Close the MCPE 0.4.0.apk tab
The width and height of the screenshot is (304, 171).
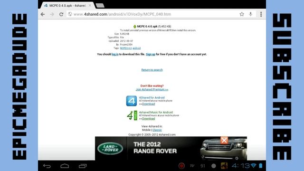pyautogui.click(x=90, y=5)
